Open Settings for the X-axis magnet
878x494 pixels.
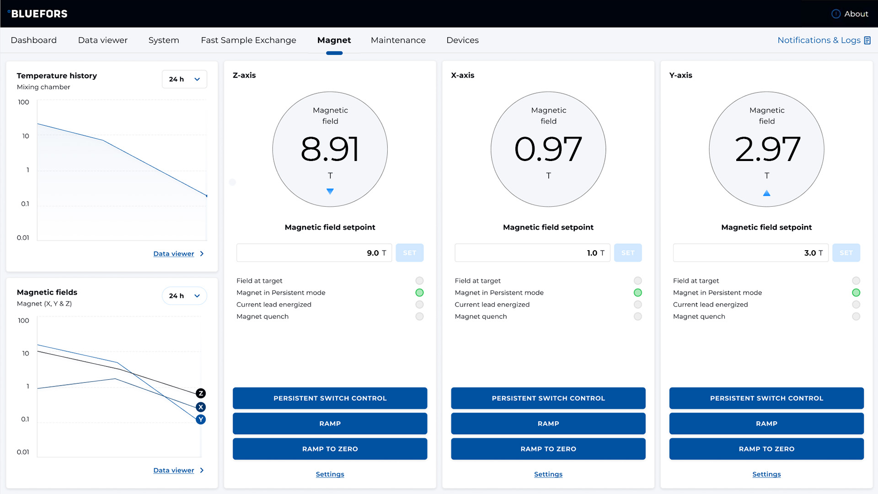click(x=548, y=474)
